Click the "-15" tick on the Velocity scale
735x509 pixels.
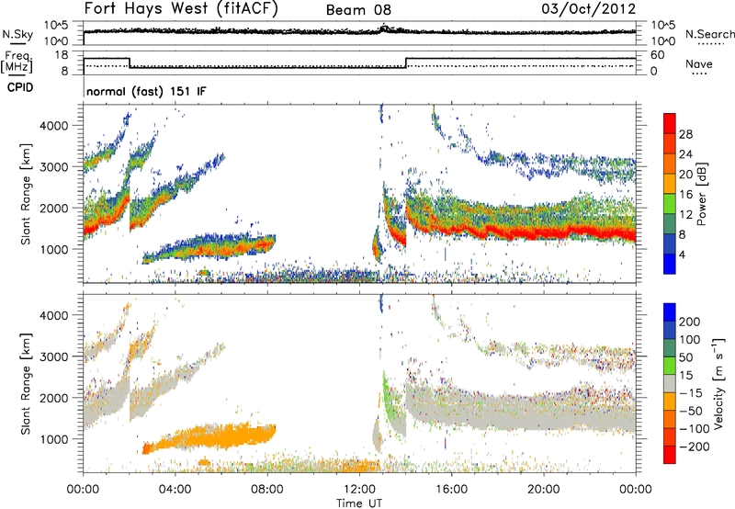pyautogui.click(x=691, y=393)
